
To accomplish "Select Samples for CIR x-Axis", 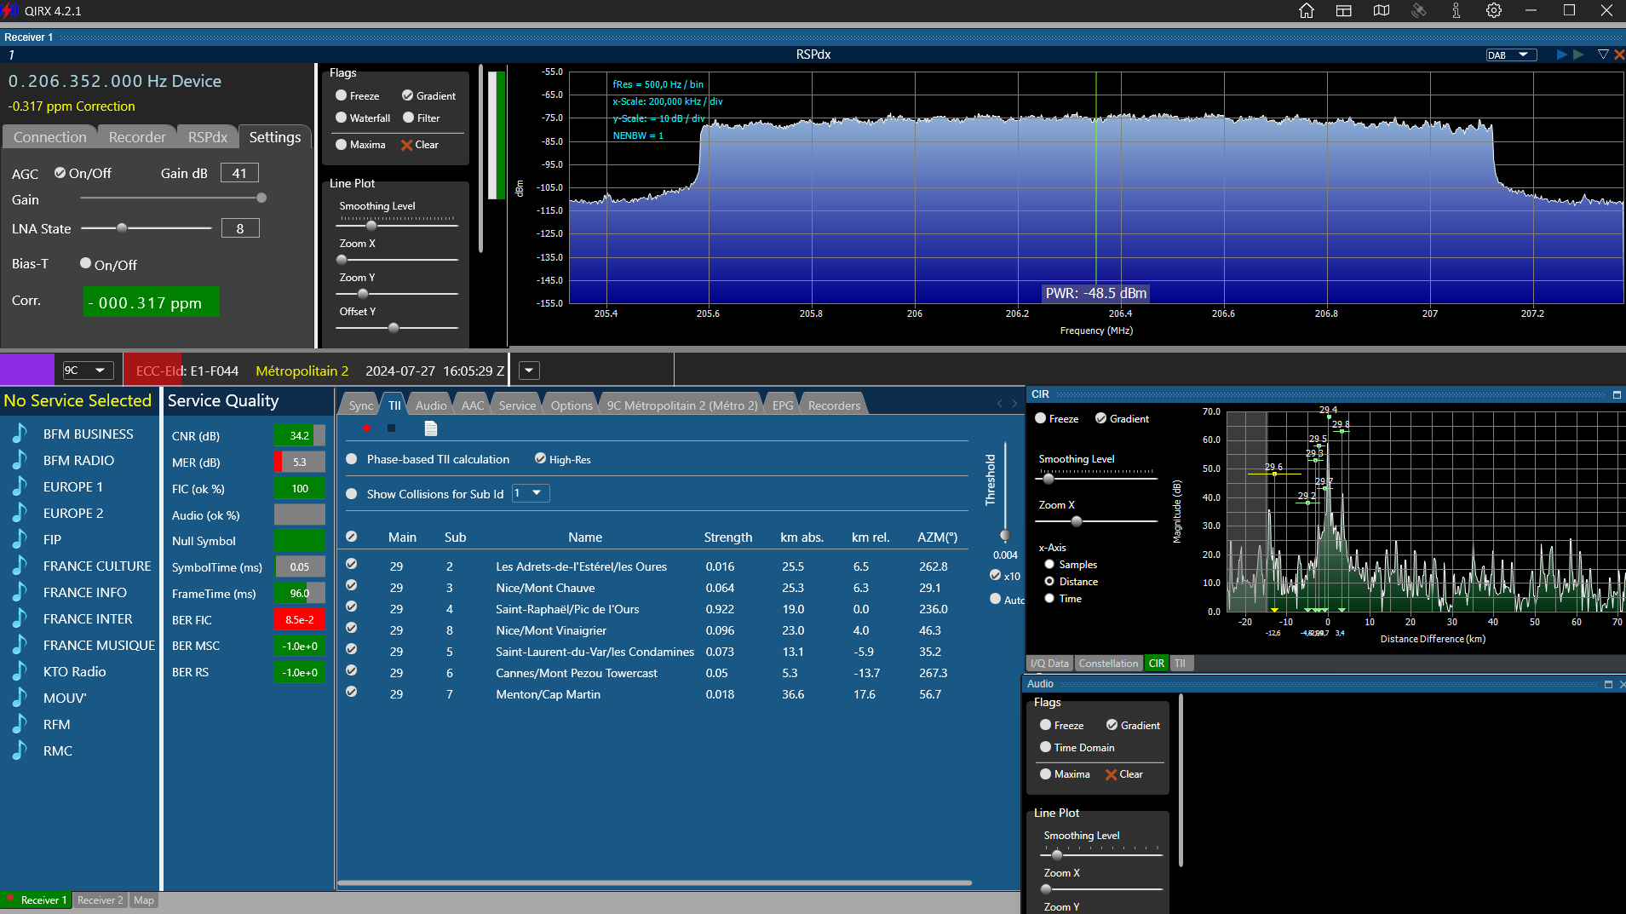I will pyautogui.click(x=1049, y=565).
